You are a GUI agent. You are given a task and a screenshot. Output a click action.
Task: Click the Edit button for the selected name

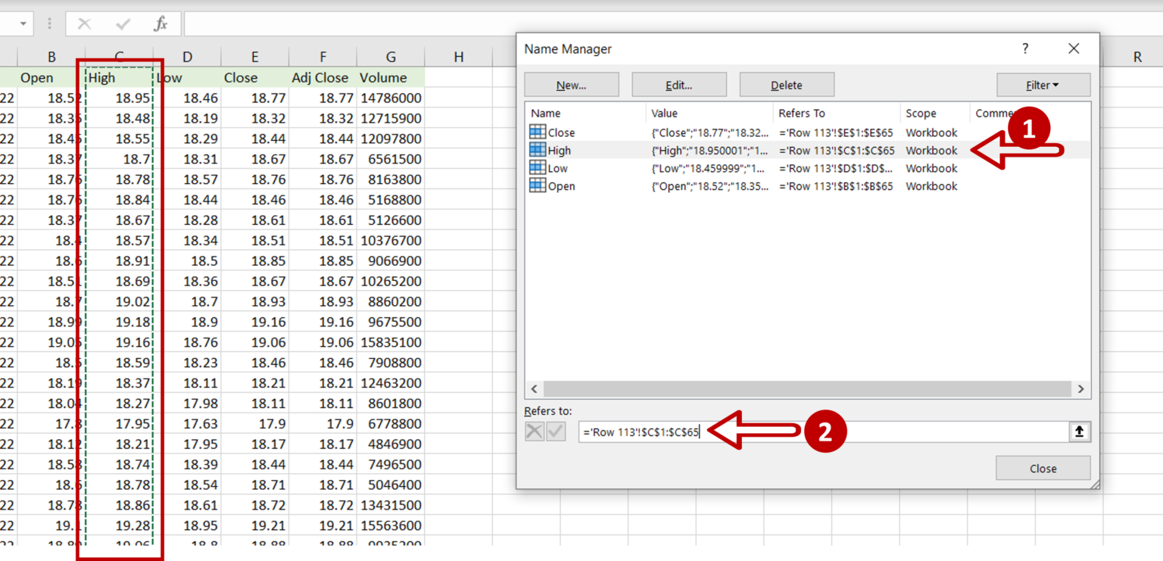pyautogui.click(x=678, y=84)
